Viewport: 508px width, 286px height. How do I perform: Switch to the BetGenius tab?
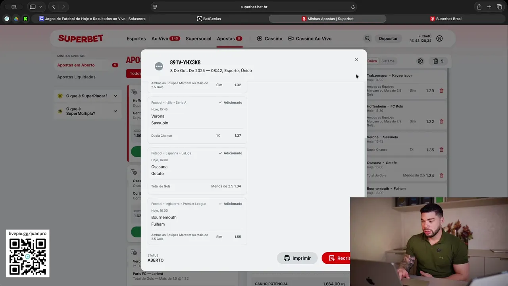click(x=209, y=19)
